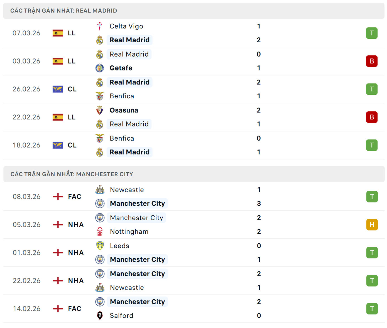Click the Leeds United badge
Viewport: 387px width, 328px height.
point(100,246)
